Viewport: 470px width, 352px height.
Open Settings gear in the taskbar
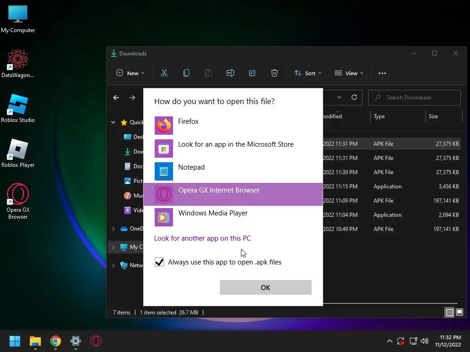tap(76, 341)
